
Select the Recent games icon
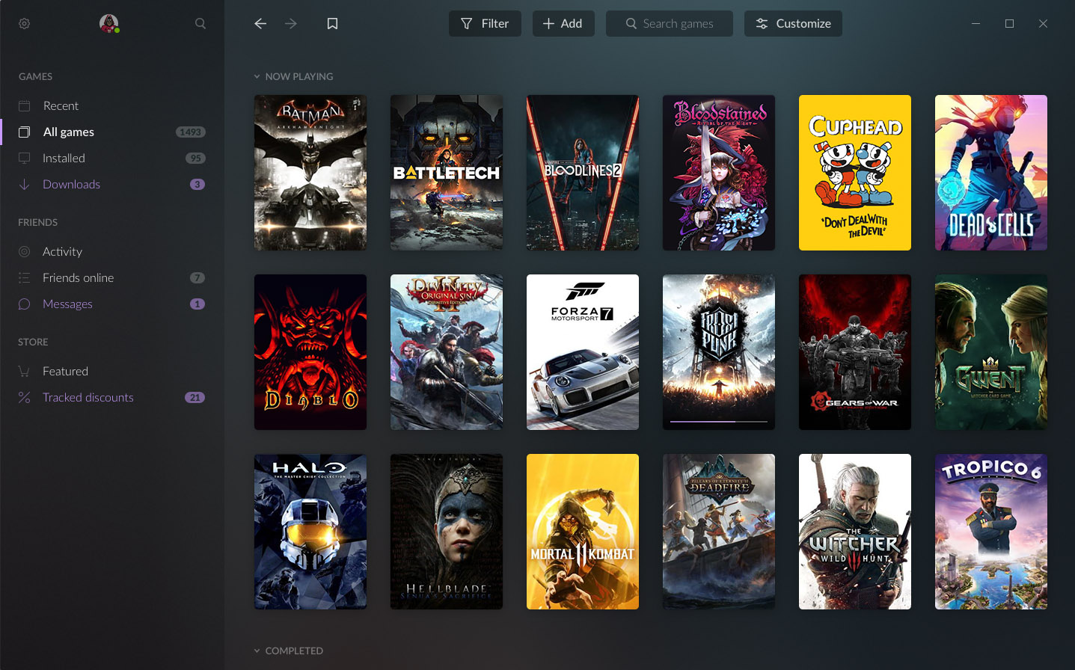[x=25, y=105]
